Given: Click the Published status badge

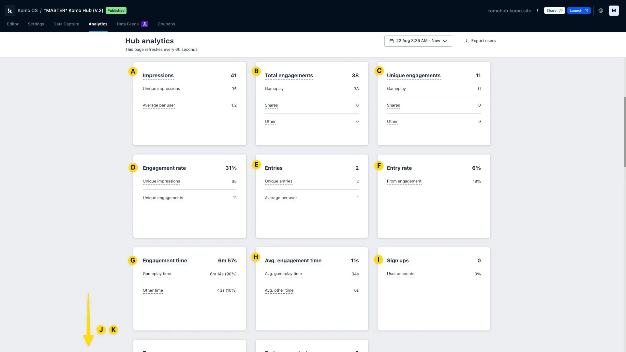Looking at the screenshot, I should coord(116,10).
